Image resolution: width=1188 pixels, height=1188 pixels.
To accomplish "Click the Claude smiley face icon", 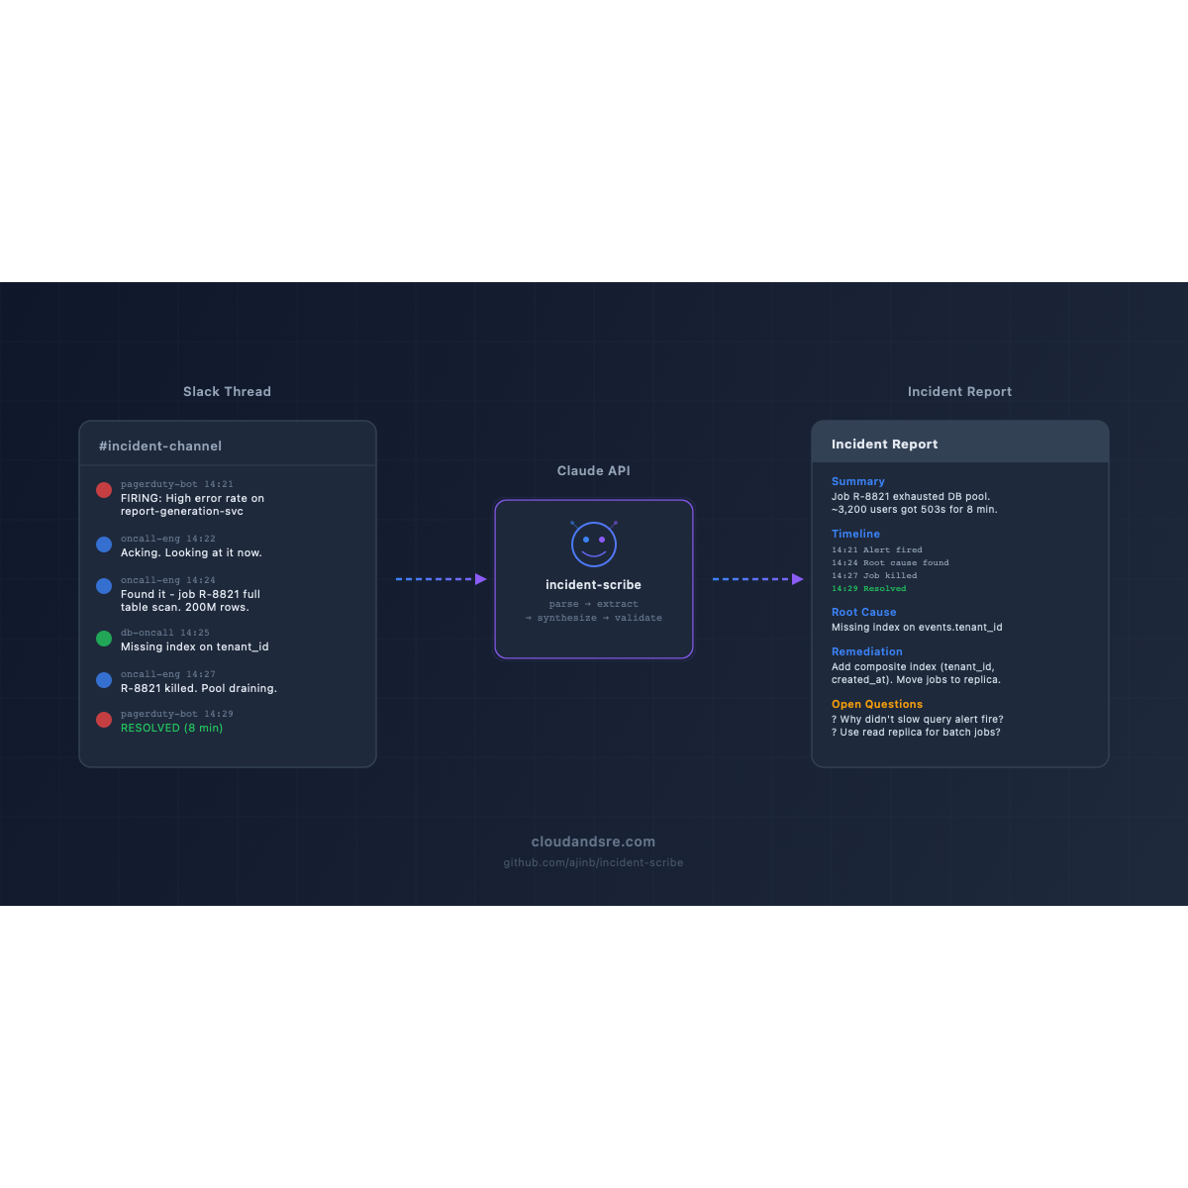I will click(x=593, y=543).
